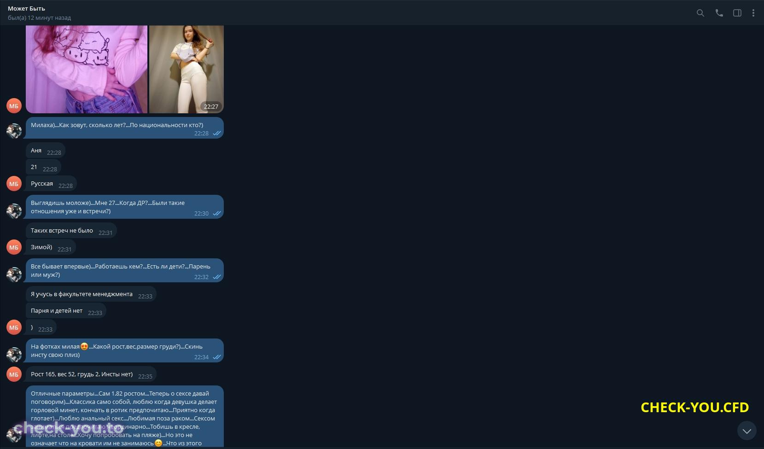This screenshot has height=449, width=764.
Task: Select the message "Парня и детей нет"
Action: click(x=66, y=311)
